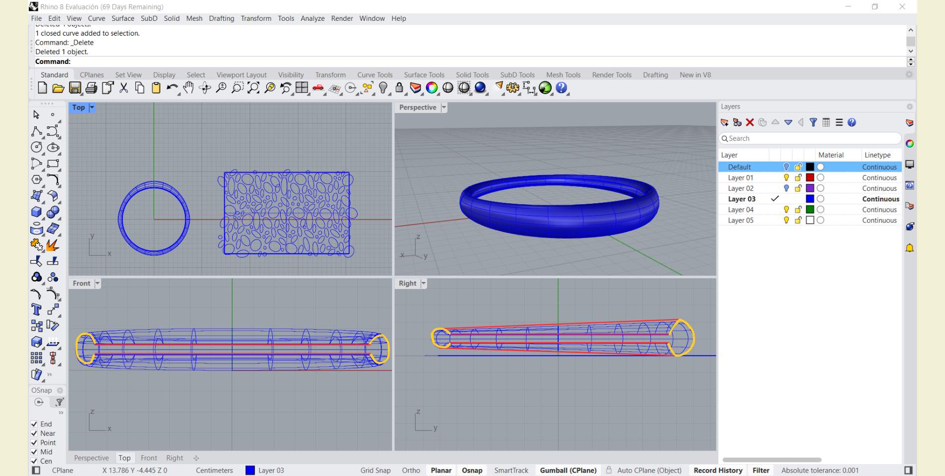Expand the OSnap options chevron
This screenshot has height=476, width=945.
[x=61, y=413]
